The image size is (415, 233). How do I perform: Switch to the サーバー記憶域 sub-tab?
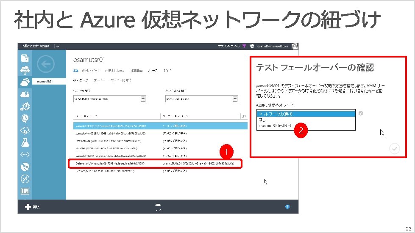[121, 80]
